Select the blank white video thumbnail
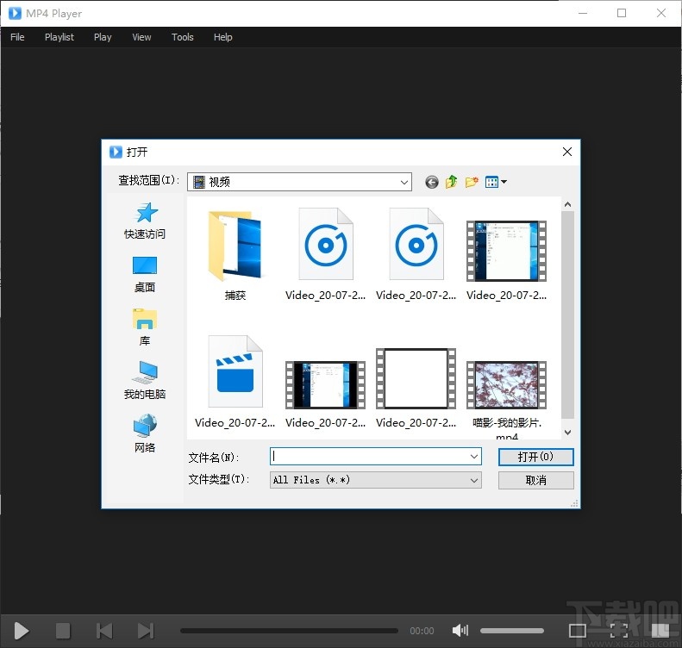682x648 pixels. pyautogui.click(x=416, y=388)
